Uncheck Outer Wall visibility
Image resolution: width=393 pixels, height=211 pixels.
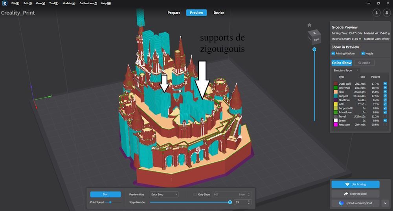point(385,84)
